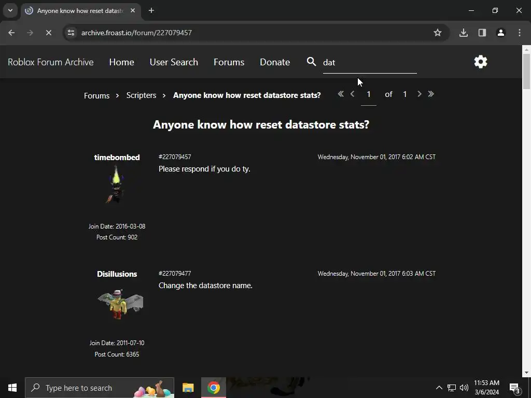Open Chrome downloads icon
Screen dimensions: 531x398
click(x=463, y=33)
